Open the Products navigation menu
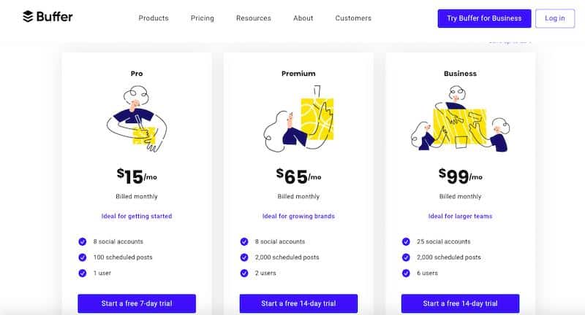This screenshot has height=315, width=585. (x=154, y=18)
